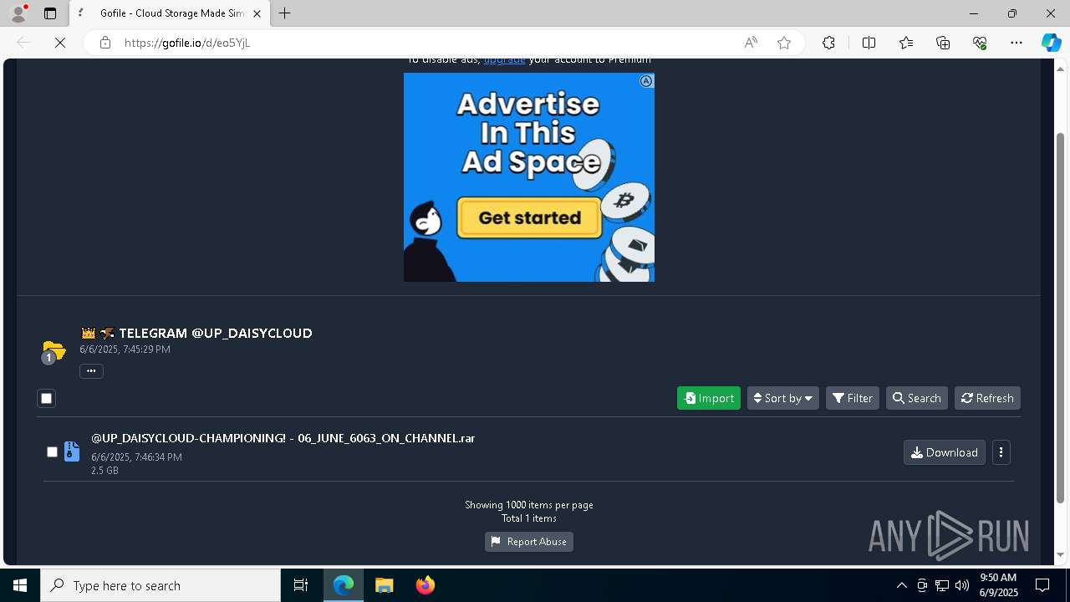This screenshot has height=602, width=1070.
Task: Open Microsoft Edge taskbar icon
Action: point(344,585)
